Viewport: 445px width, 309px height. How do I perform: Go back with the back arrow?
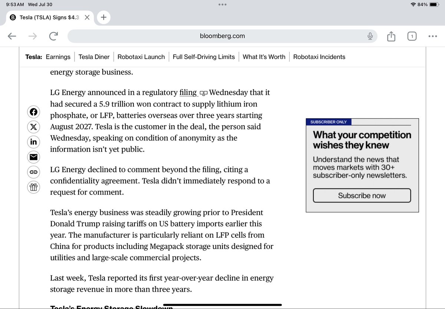[12, 36]
